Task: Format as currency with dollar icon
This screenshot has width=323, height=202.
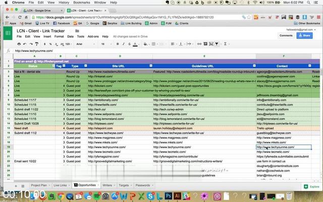Action: point(45,44)
